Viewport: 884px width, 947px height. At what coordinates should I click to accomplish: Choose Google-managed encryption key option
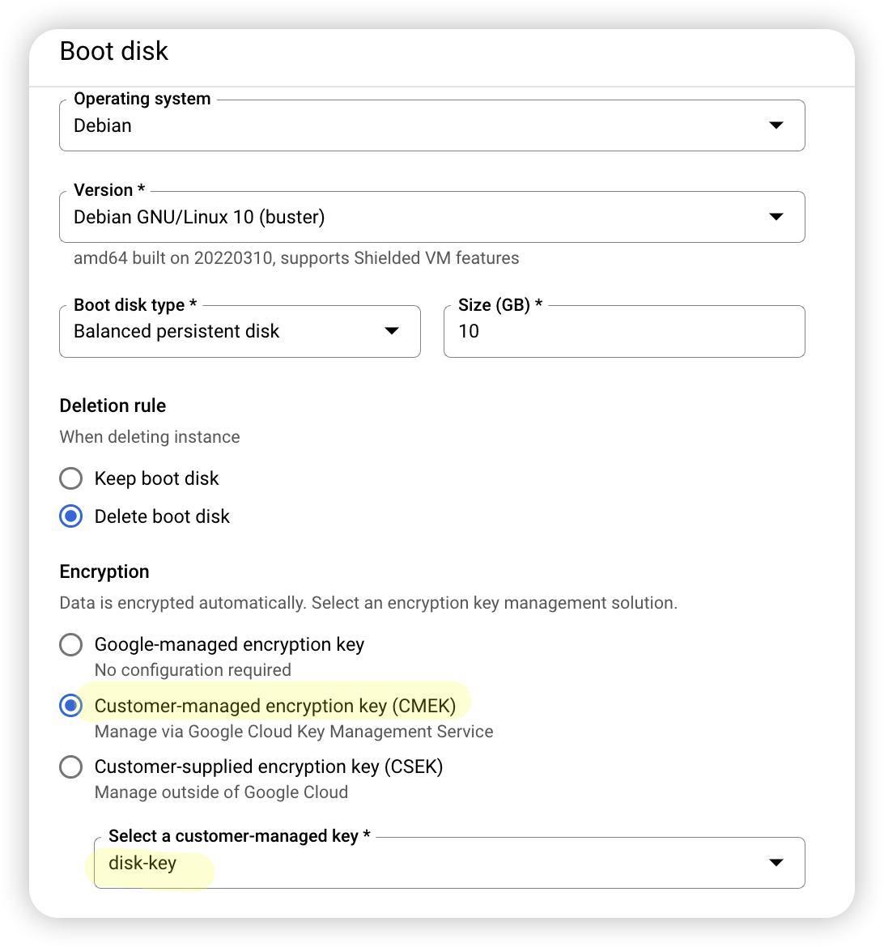[70, 644]
